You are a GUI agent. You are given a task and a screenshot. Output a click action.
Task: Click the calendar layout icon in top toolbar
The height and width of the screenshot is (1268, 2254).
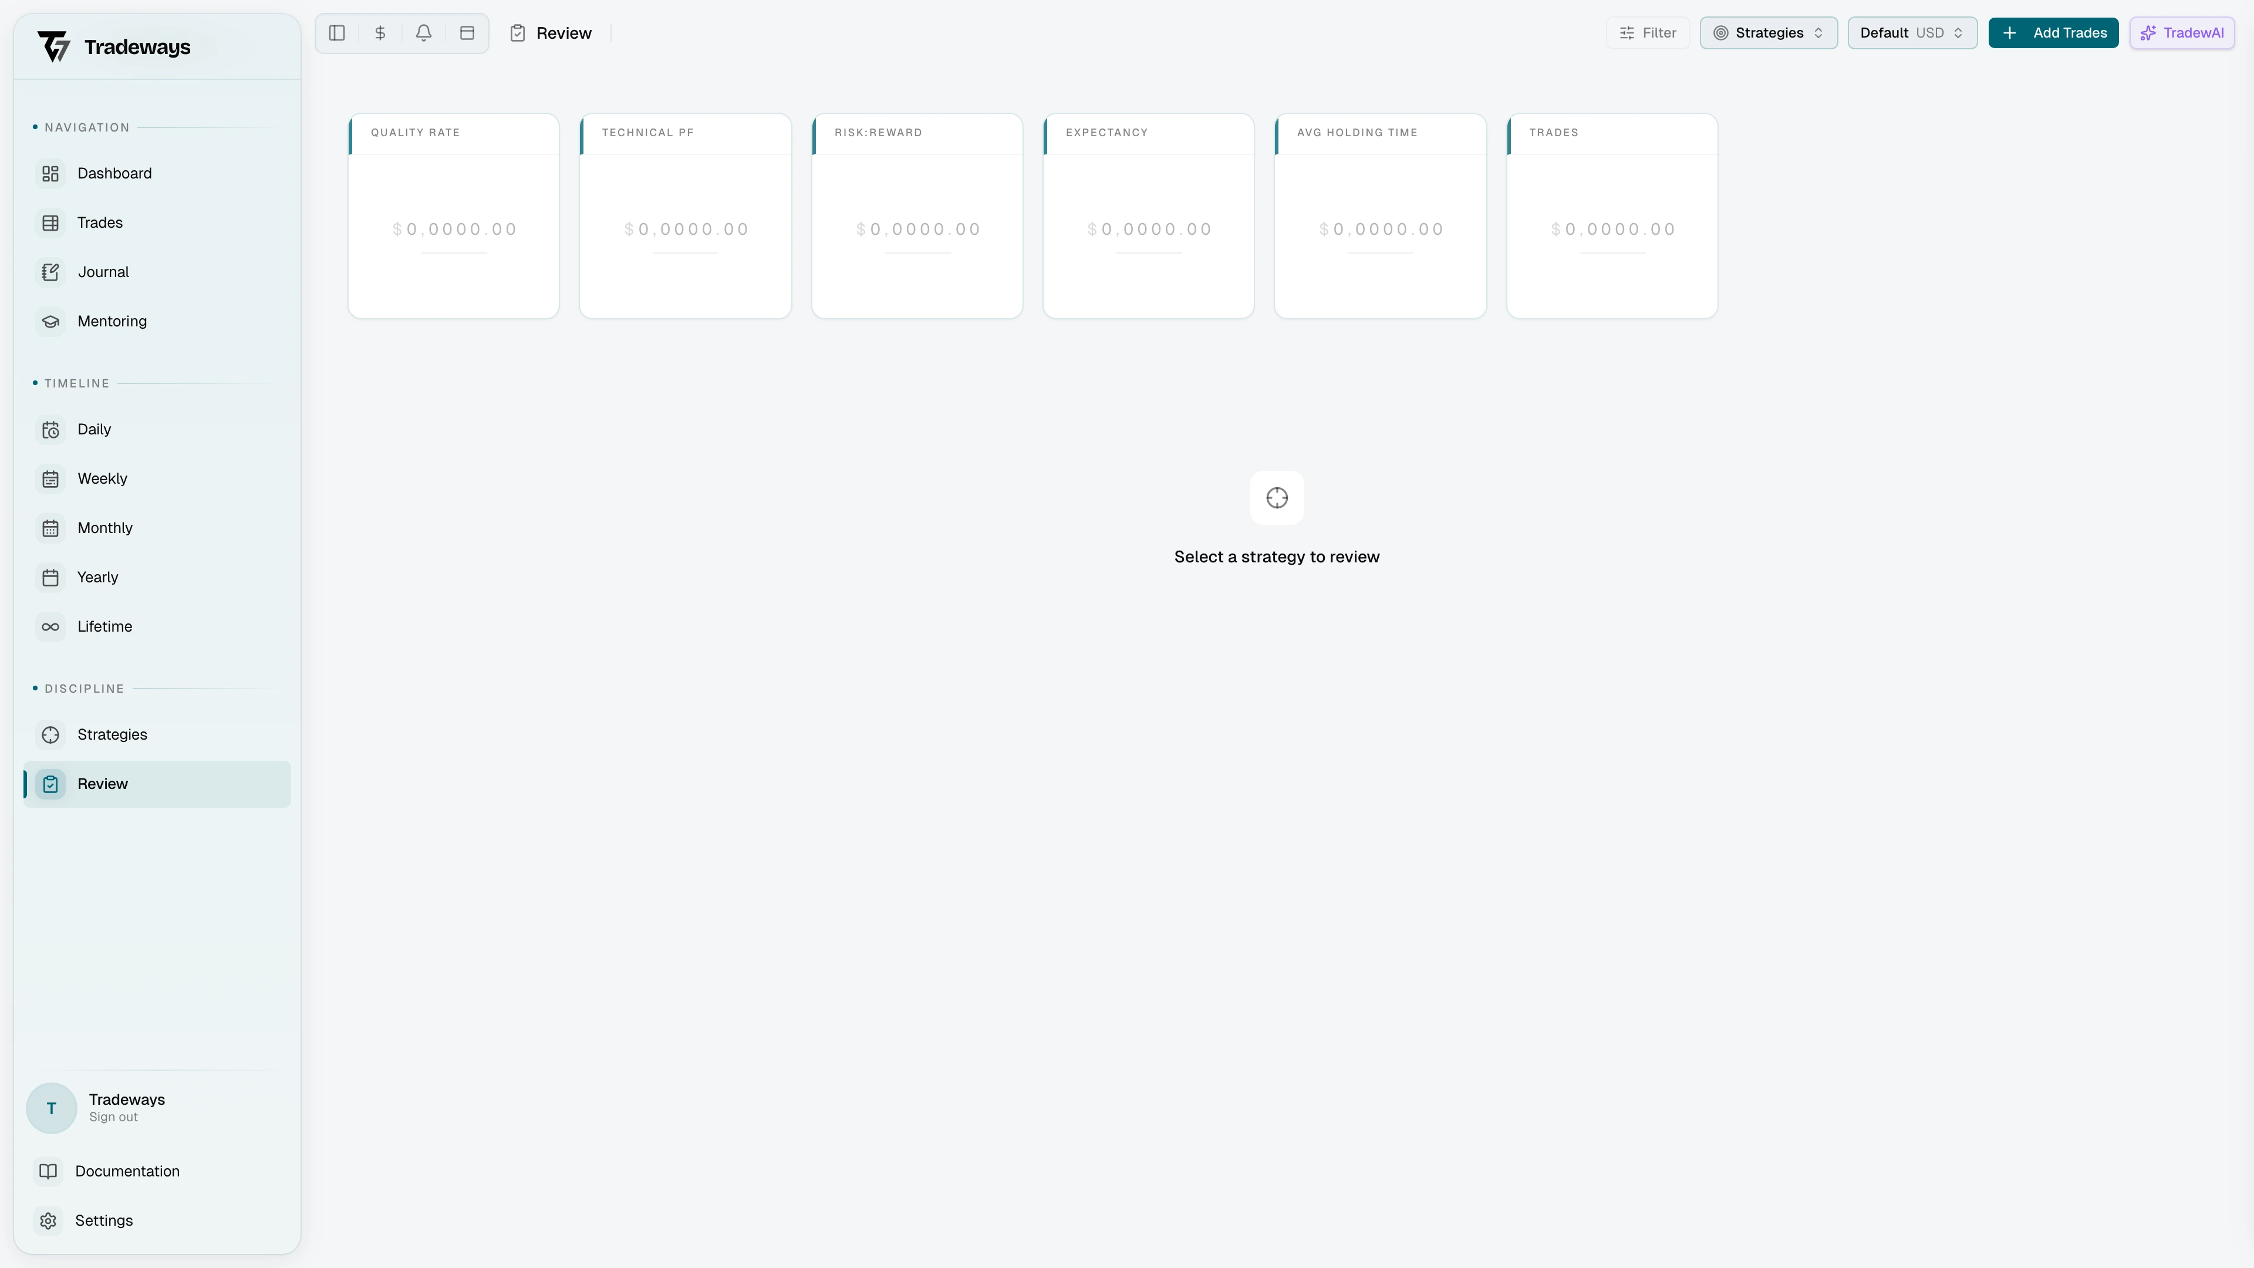click(x=467, y=32)
